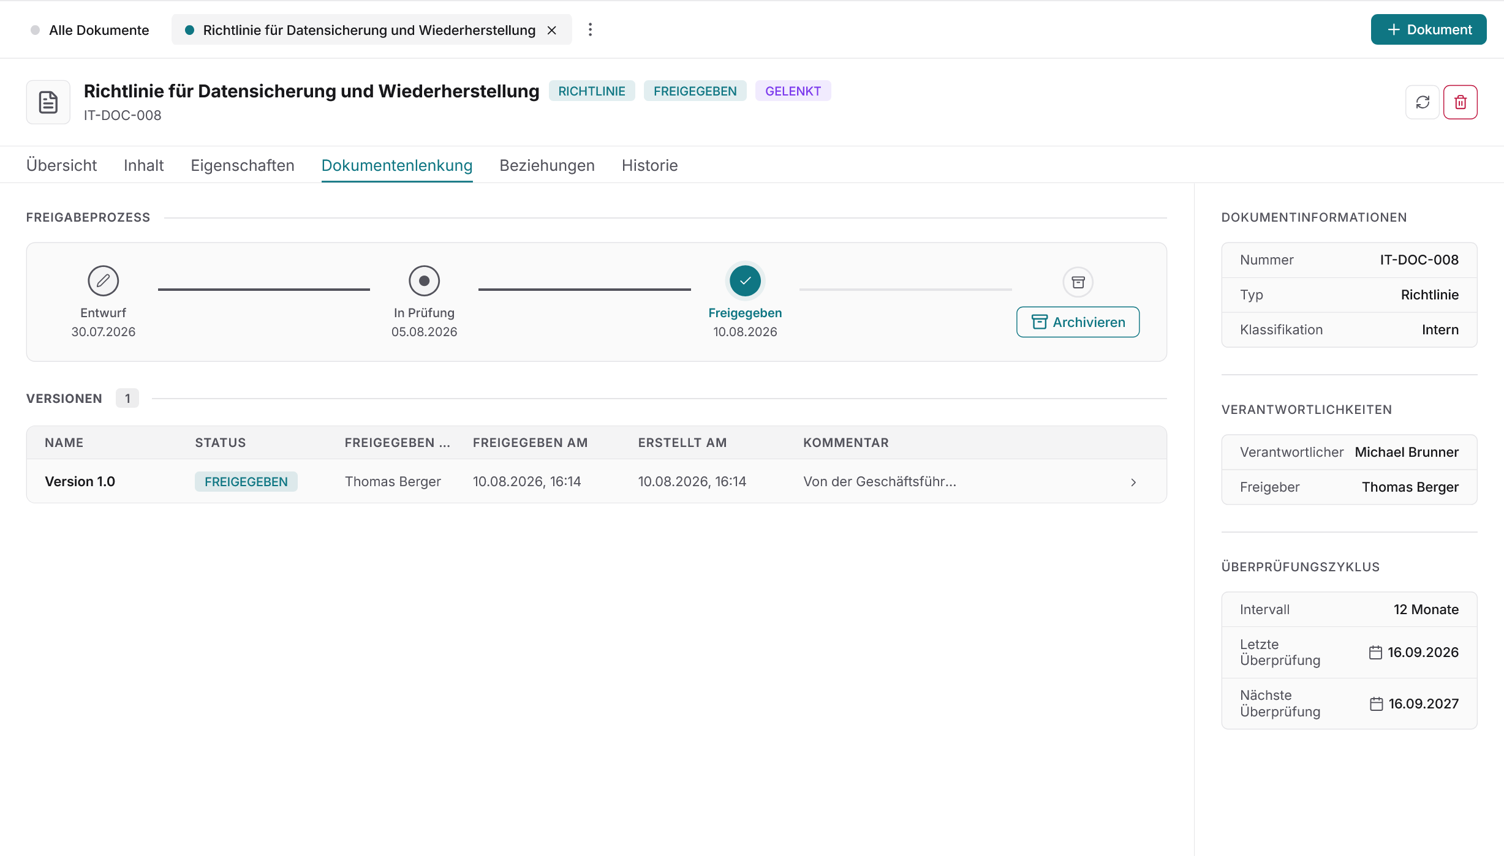Click the Entwurf pencil step icon

pyautogui.click(x=103, y=281)
